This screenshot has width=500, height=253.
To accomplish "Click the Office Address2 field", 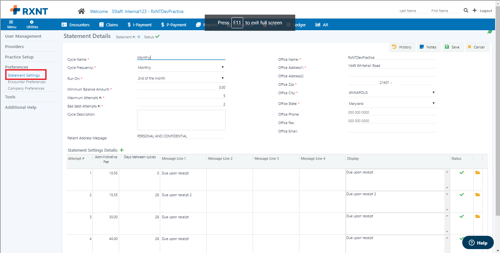I will [x=392, y=74].
